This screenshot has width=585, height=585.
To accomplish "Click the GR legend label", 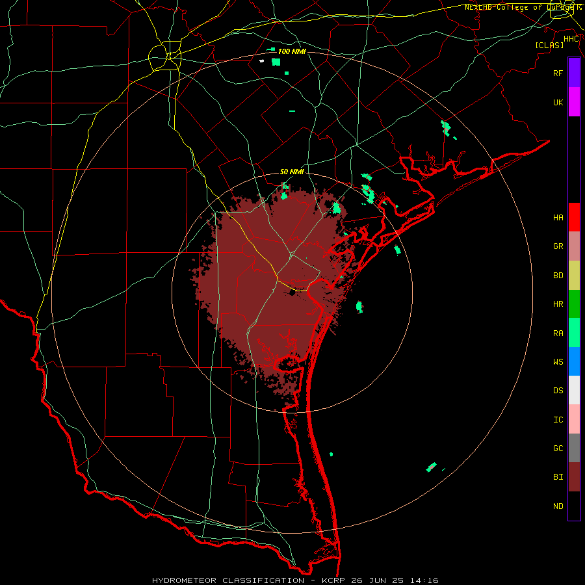I will pyautogui.click(x=558, y=246).
